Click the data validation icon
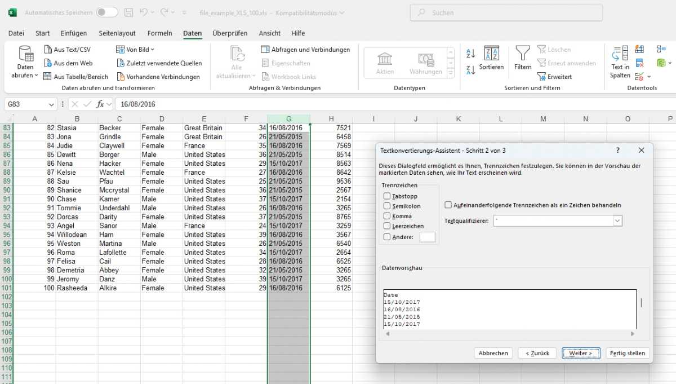676x384 pixels. 639,77
